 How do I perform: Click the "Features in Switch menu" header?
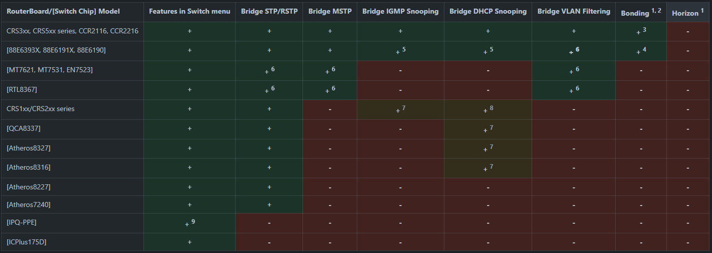click(x=190, y=11)
